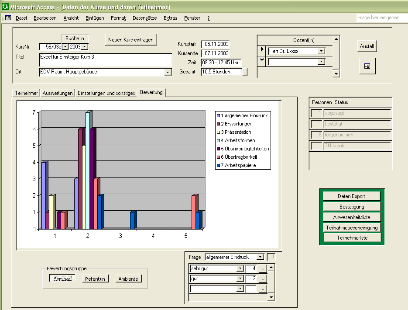Click the Kursstart date field
The image size is (408, 310).
215,44
